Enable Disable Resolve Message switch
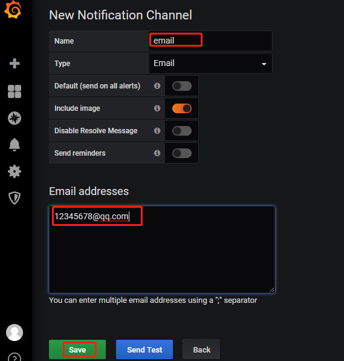 182,131
